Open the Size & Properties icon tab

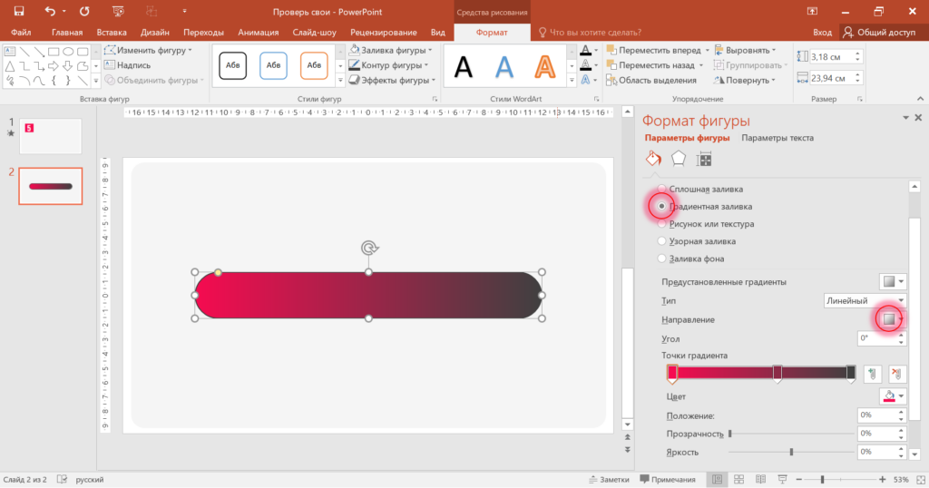[704, 160]
